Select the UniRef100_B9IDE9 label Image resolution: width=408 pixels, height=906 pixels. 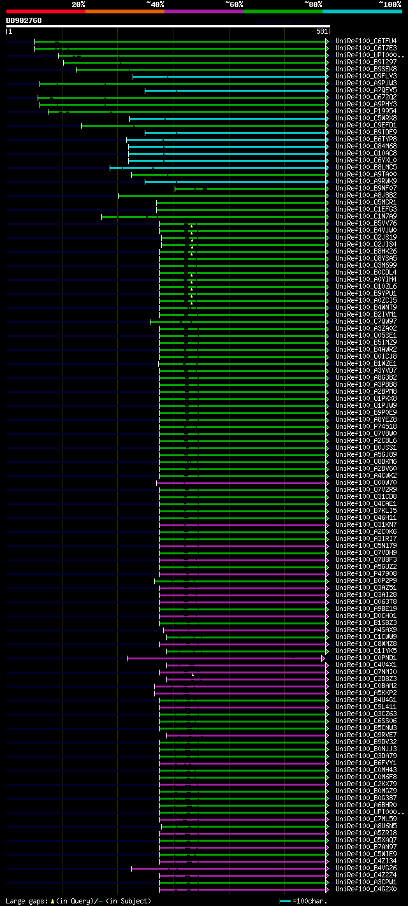click(367, 133)
